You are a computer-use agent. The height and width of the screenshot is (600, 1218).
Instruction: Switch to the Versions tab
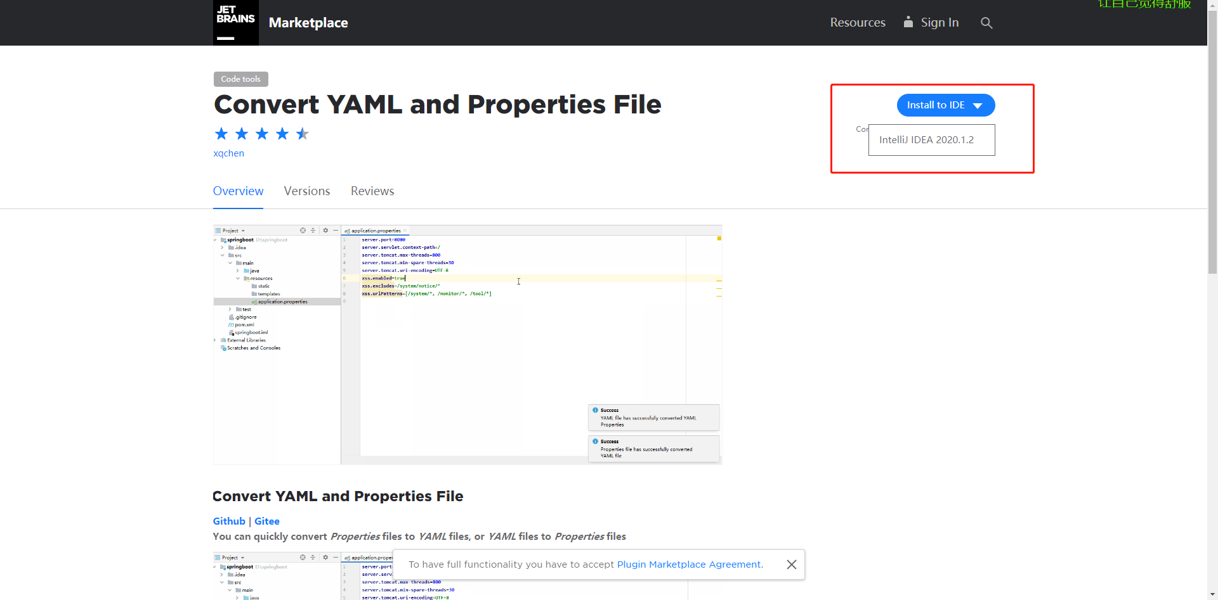click(x=307, y=191)
